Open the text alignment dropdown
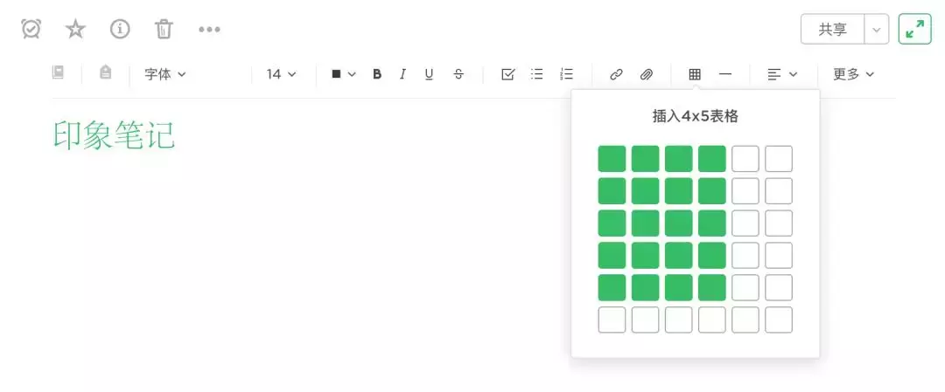Viewport: 945px width, 392px height. coord(782,74)
